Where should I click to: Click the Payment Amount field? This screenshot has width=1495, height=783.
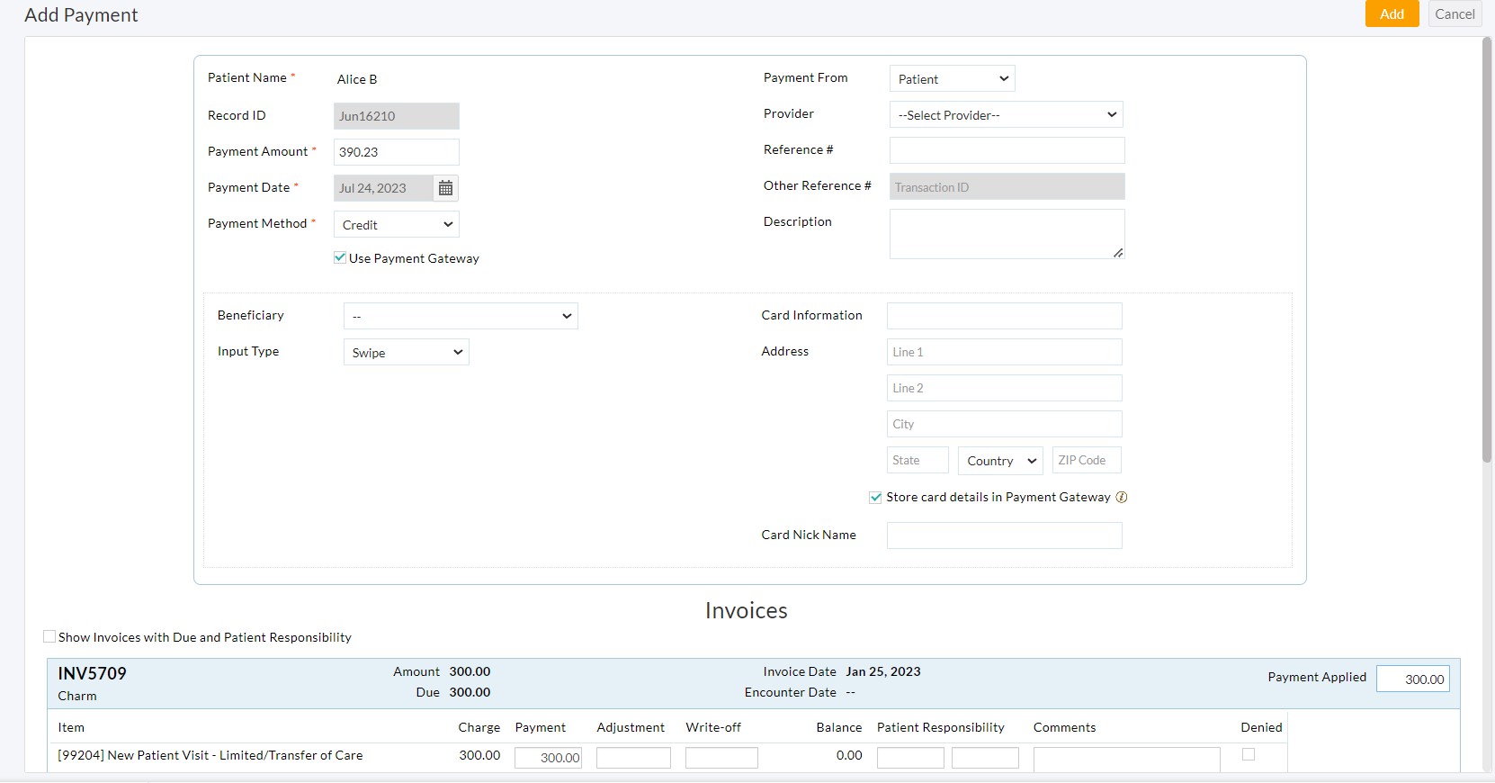tap(397, 152)
